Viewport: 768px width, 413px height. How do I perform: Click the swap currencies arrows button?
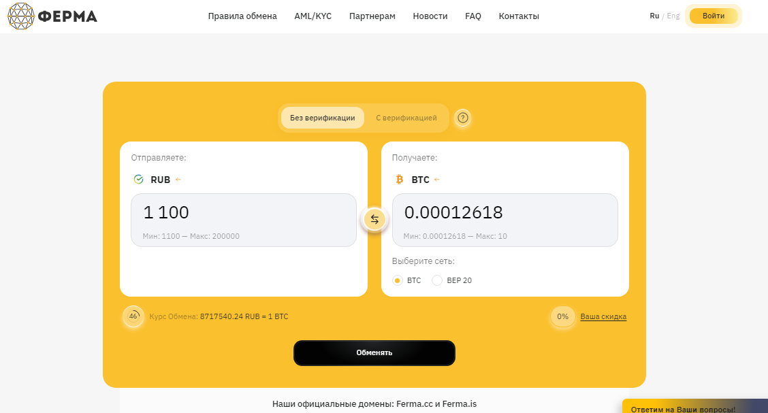(374, 220)
